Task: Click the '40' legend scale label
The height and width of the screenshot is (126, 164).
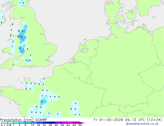Action: click(x=68, y=125)
